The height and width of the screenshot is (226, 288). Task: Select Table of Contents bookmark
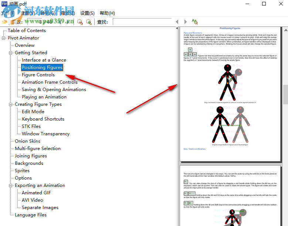[27, 31]
